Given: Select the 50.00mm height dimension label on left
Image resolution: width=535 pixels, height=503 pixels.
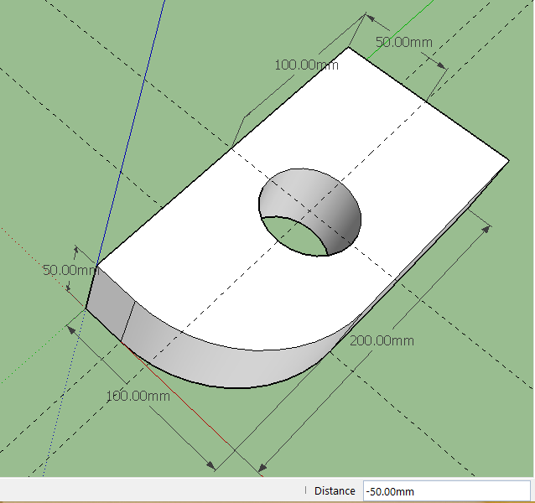Looking at the screenshot, I should pyautogui.click(x=71, y=271).
